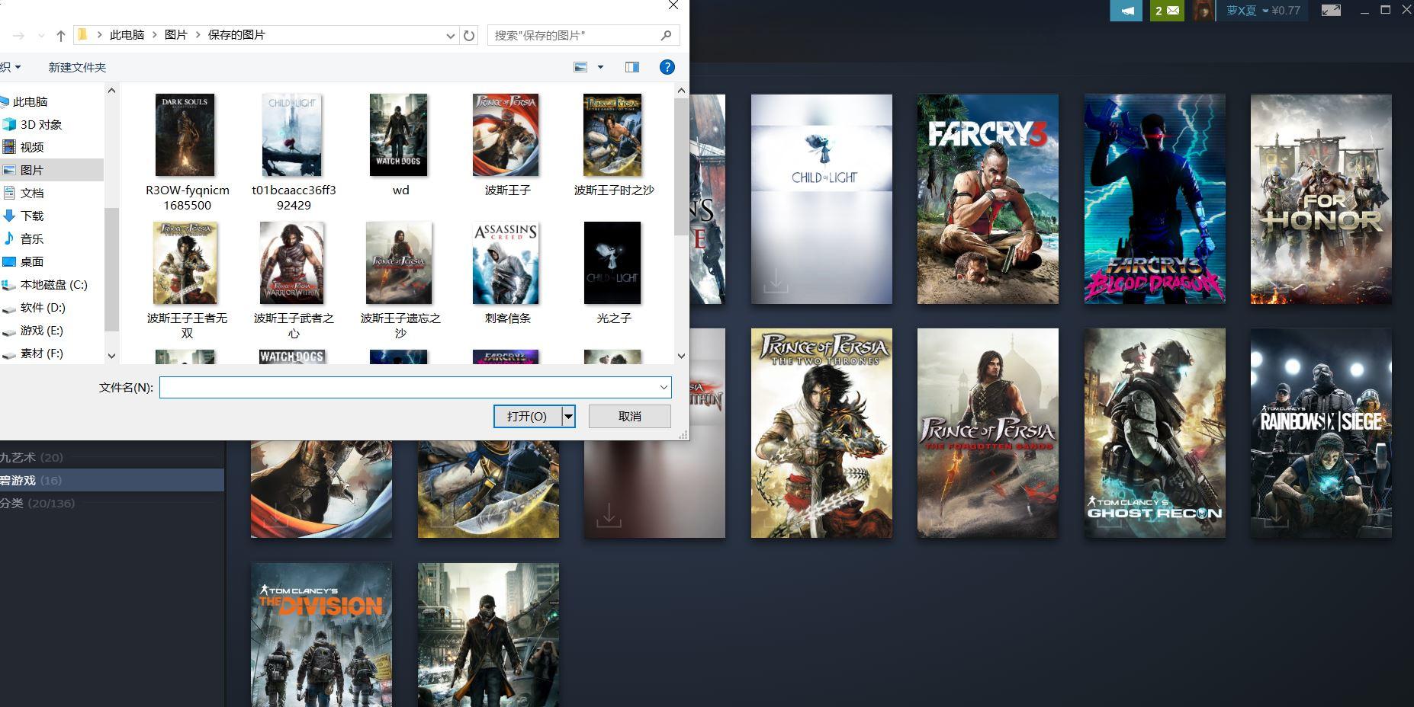Click the change view layout icon
The image size is (1414, 707).
580,67
